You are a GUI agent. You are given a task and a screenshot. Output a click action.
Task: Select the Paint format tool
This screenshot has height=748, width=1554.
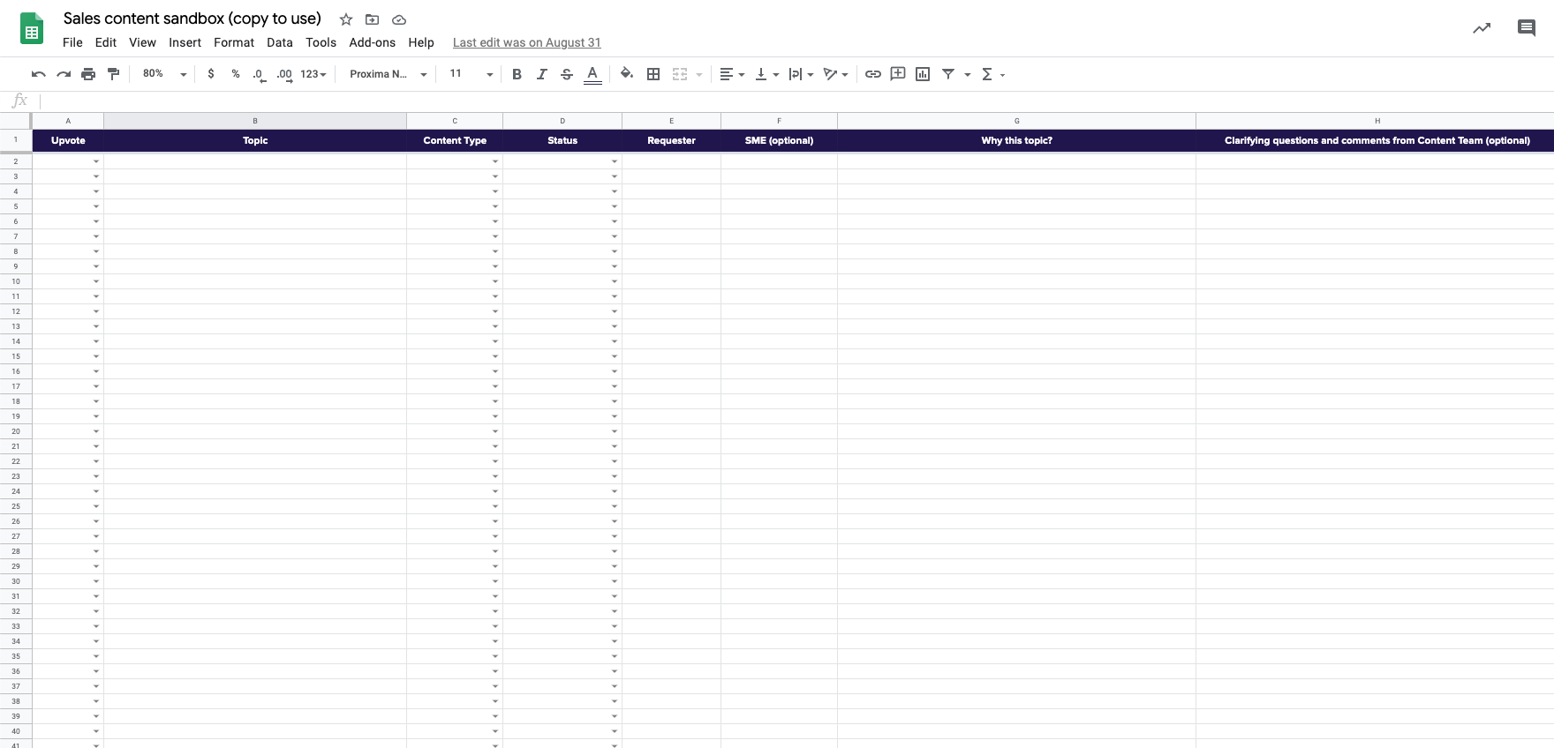coord(113,74)
